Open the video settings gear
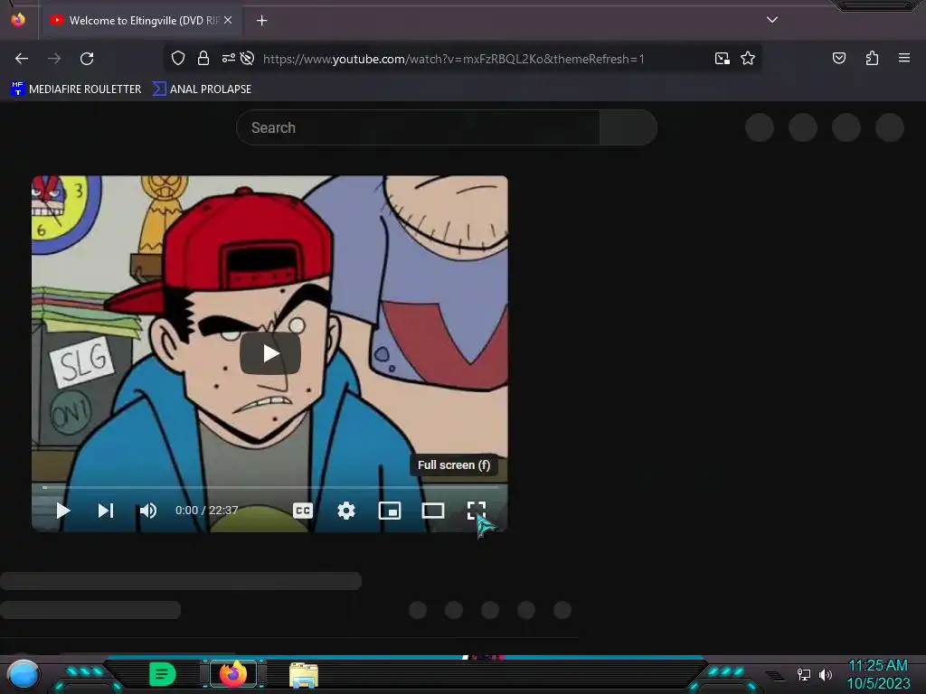This screenshot has width=926, height=694. (346, 511)
